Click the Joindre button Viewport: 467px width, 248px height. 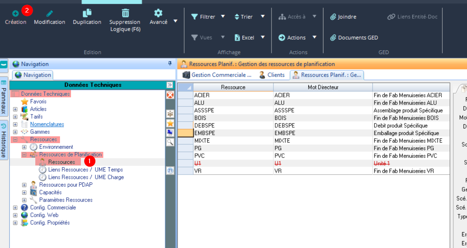coord(343,17)
